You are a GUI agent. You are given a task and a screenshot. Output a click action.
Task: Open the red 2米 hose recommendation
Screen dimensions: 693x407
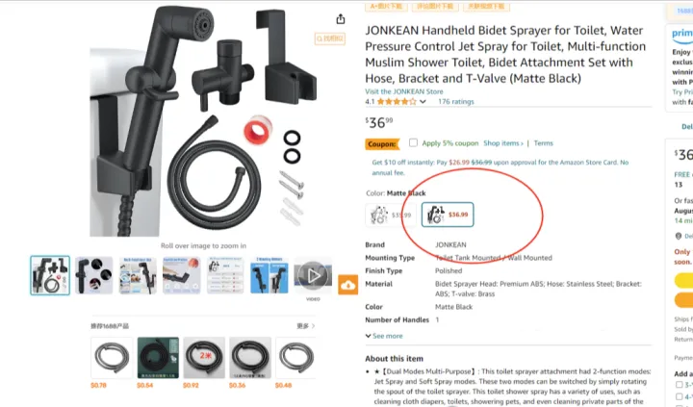click(204, 358)
